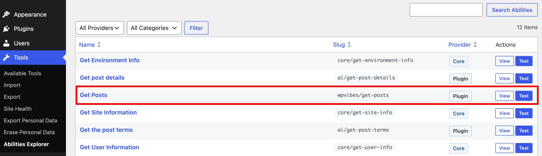Sort by Slug column arrows

pos(349,45)
